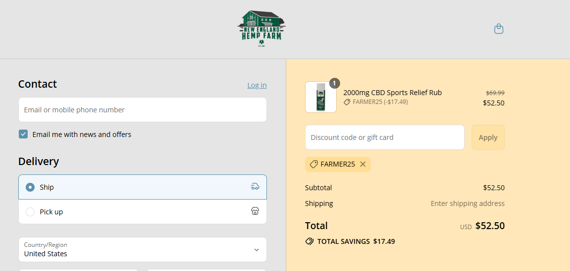The width and height of the screenshot is (570, 271).
Task: Focus the Email or mobile phone number field
Action: coord(142,110)
